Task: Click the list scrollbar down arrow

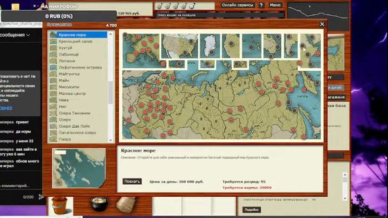Action: coord(110,140)
